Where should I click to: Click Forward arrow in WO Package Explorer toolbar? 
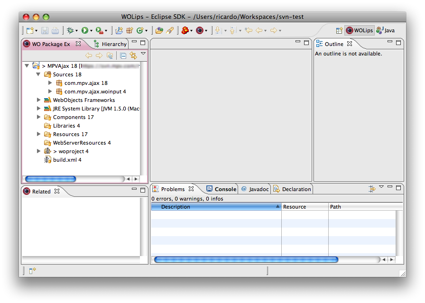(x=99, y=55)
